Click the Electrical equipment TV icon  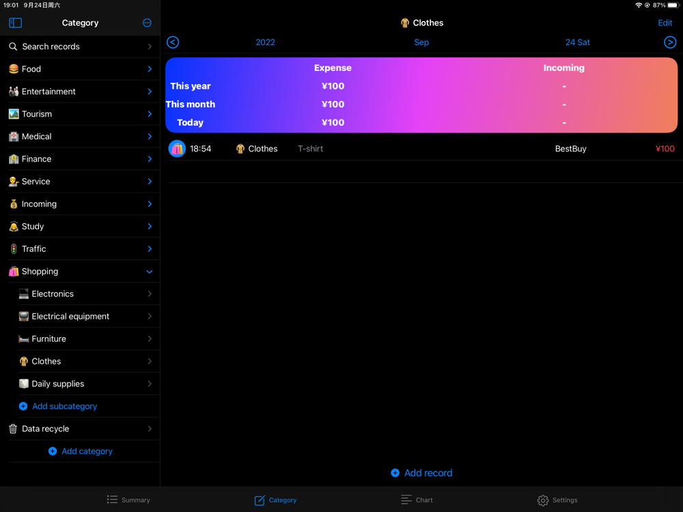23,317
